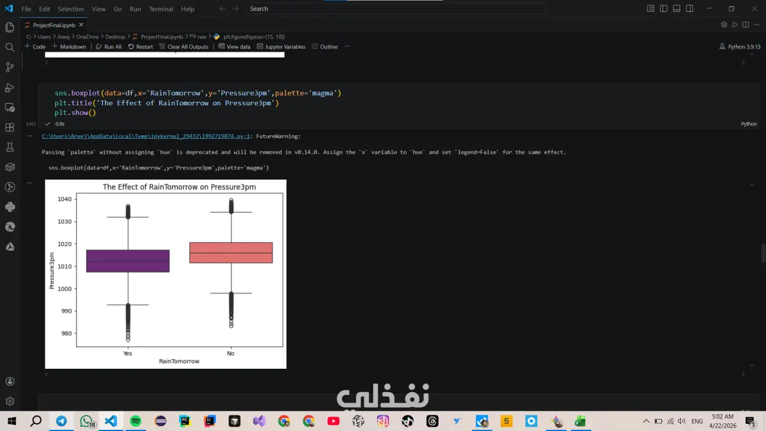Open YouTube from the taskbar
Viewport: 766px width, 431px height.
click(x=333, y=421)
